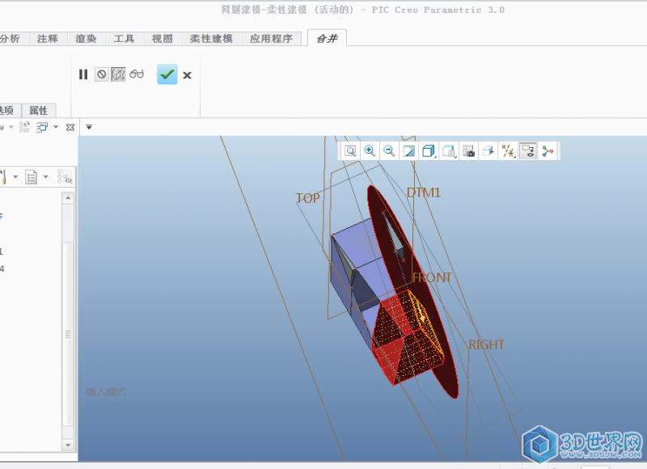Viewport: 647px width, 469px height.
Task: Open the 属性 dashboard panel tab
Action: click(38, 111)
